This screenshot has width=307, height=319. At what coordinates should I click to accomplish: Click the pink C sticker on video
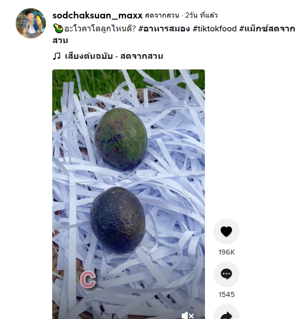[x=88, y=279]
